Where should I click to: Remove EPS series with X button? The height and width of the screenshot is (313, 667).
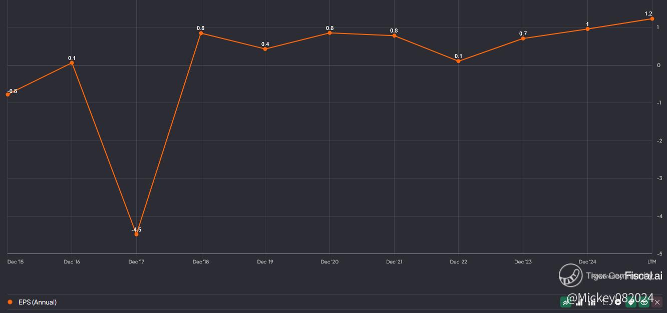[657, 302]
